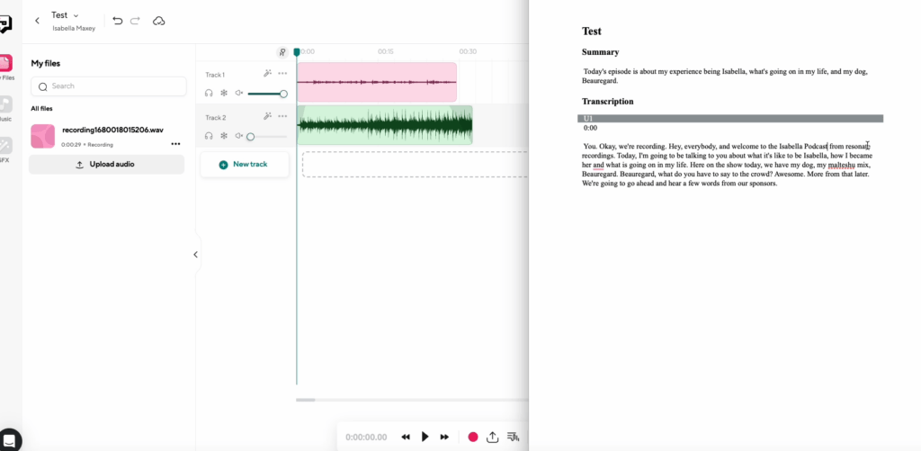Undo the last edit
This screenshot has height=451, width=921.
point(118,21)
